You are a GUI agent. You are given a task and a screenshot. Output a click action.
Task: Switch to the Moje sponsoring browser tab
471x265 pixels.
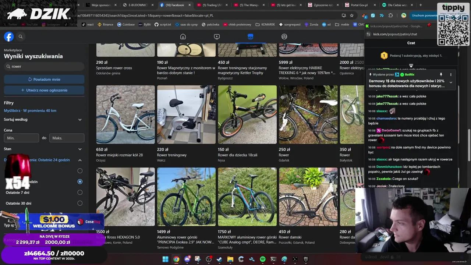click(x=101, y=5)
